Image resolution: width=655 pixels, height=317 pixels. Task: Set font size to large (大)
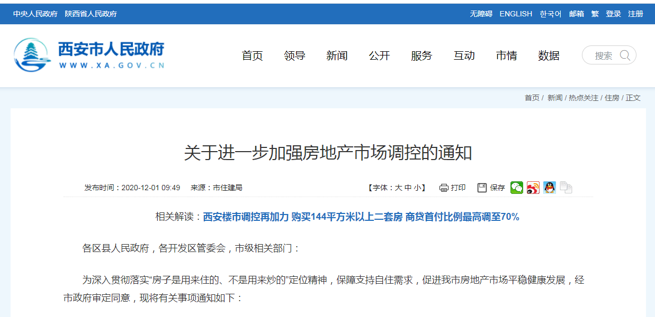pos(398,188)
